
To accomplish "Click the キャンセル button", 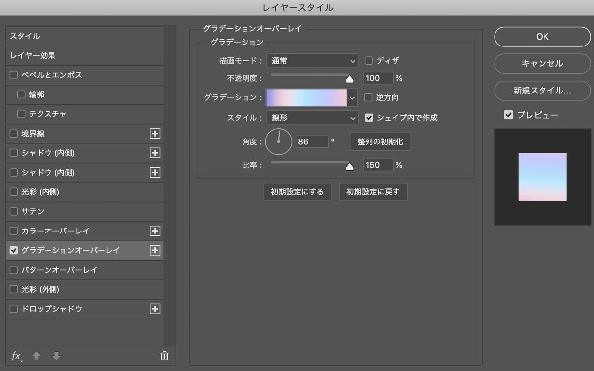I will point(543,64).
